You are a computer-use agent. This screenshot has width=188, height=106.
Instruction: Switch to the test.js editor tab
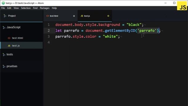(x=95, y=16)
